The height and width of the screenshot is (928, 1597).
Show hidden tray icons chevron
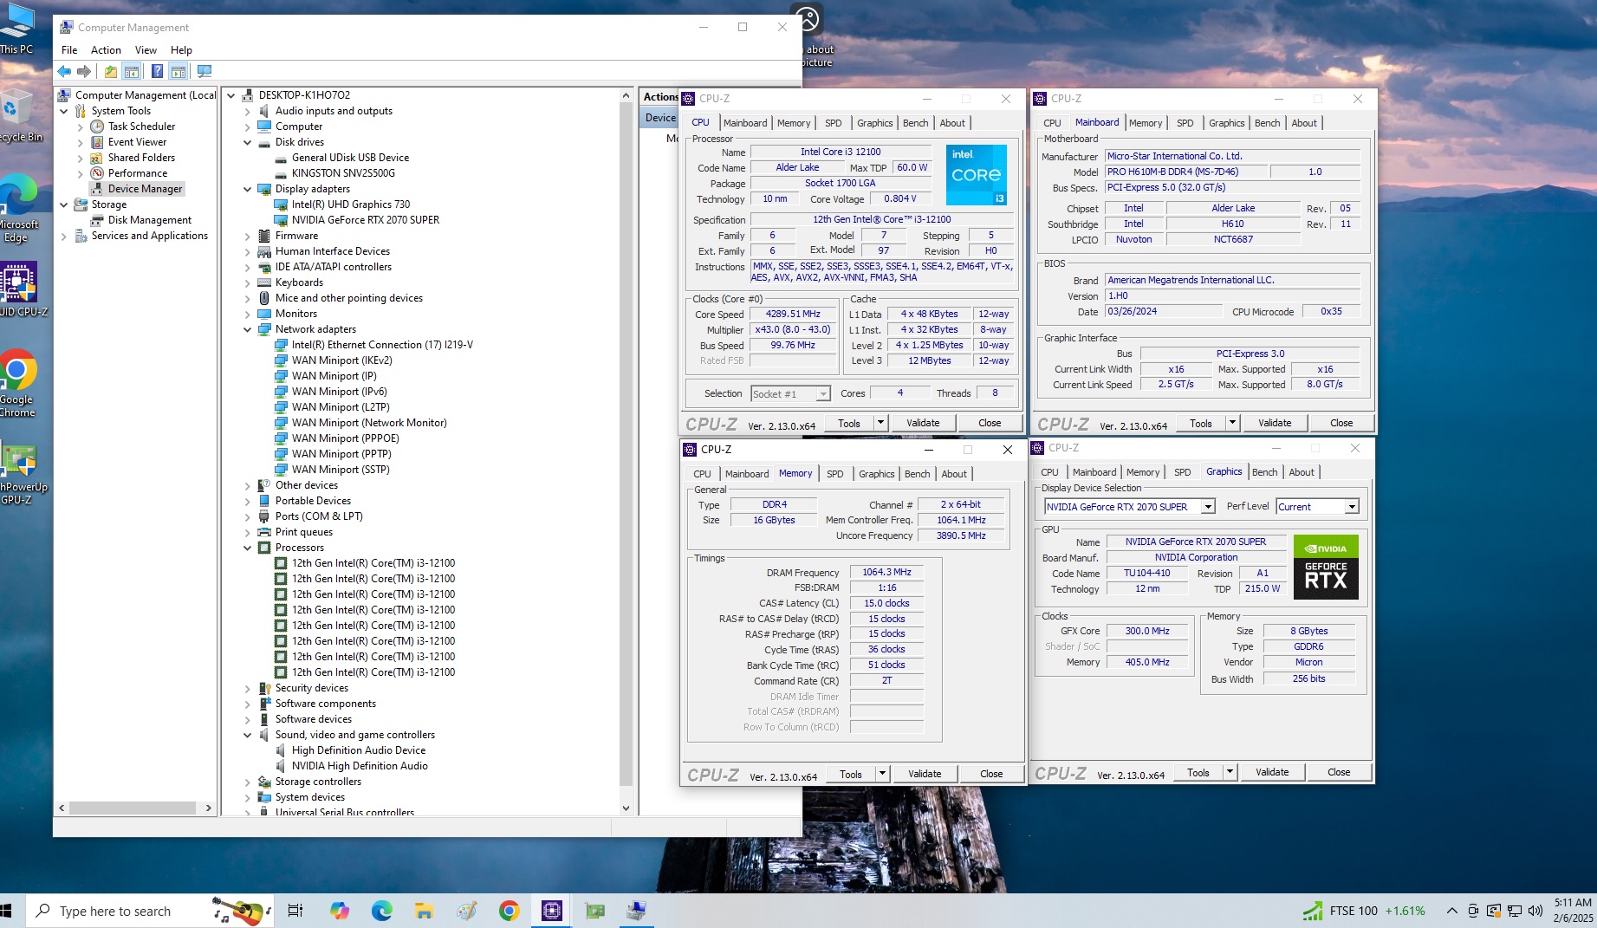click(1452, 911)
